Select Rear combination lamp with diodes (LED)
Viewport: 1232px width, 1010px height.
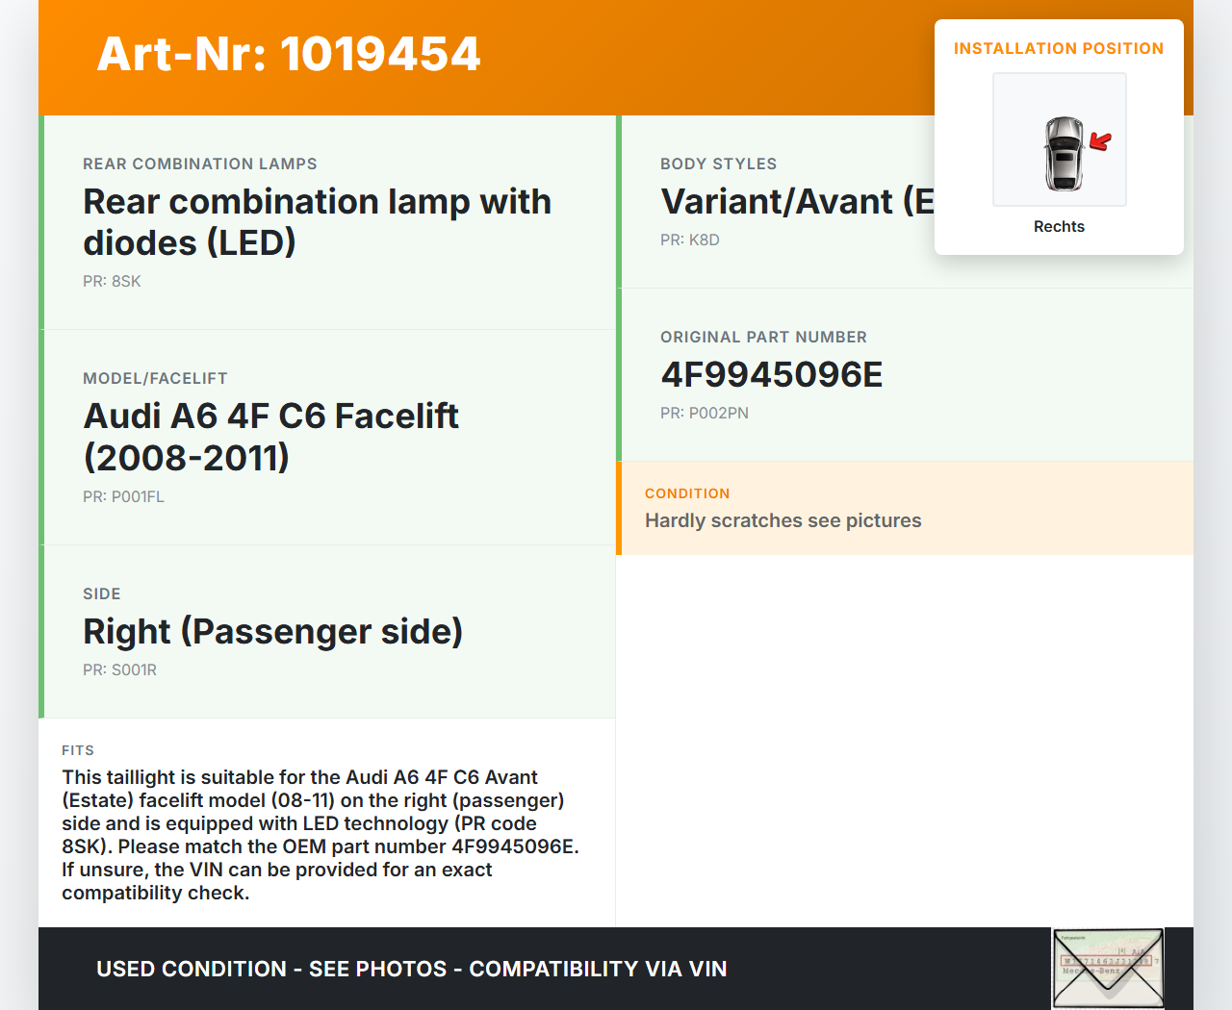pos(318,222)
